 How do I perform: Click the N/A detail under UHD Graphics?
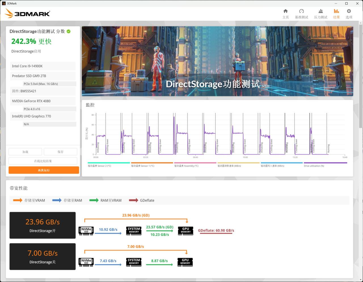click(50, 124)
